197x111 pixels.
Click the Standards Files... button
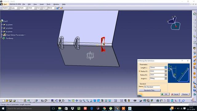pos(150,90)
